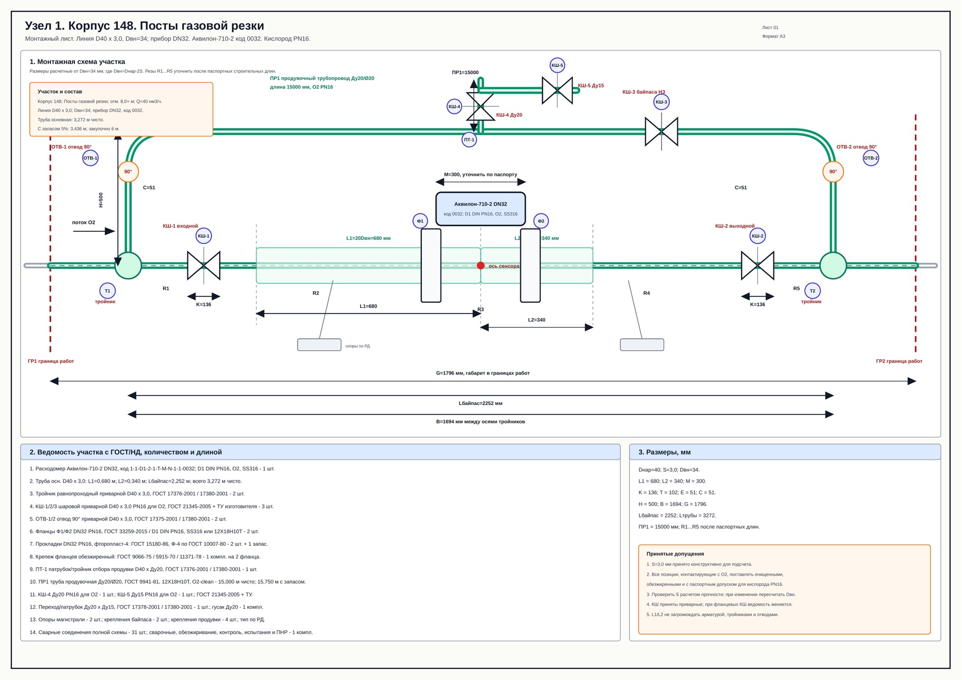
Task: Click the КШ-1 входной valve symbol
Action: tap(204, 265)
